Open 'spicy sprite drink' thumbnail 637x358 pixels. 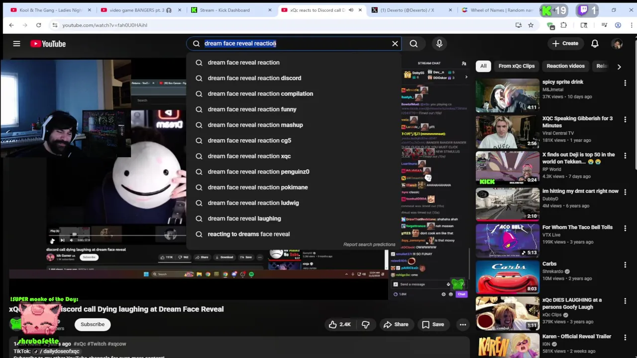pos(507,95)
